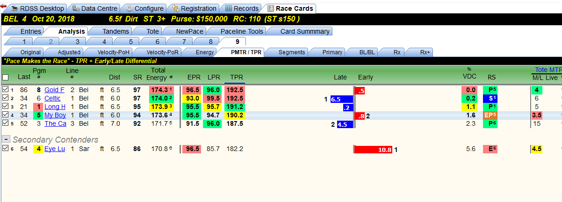Click Gold F's total energy 174.3 cell
The height and width of the screenshot is (202, 562).
tap(162, 90)
